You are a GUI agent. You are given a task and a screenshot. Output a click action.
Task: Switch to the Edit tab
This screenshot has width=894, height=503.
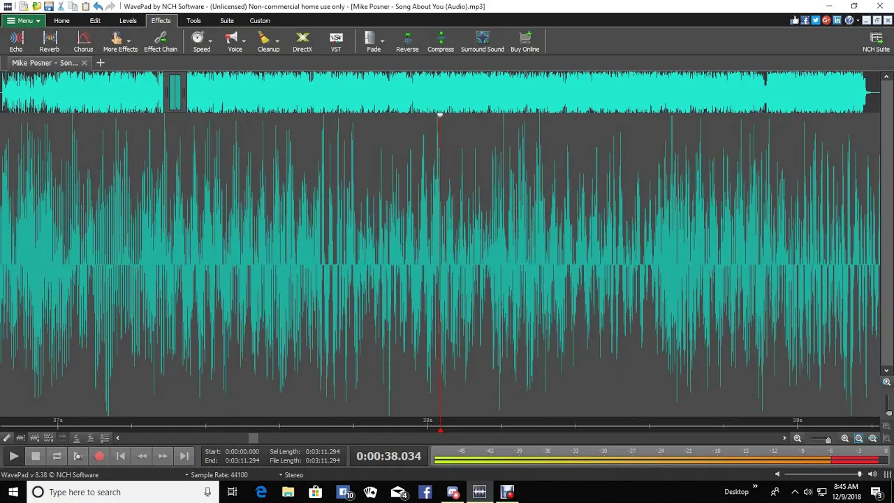coord(95,21)
